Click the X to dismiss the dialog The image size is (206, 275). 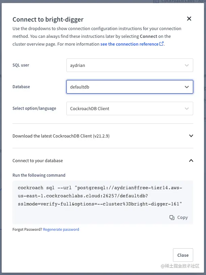tap(189, 19)
